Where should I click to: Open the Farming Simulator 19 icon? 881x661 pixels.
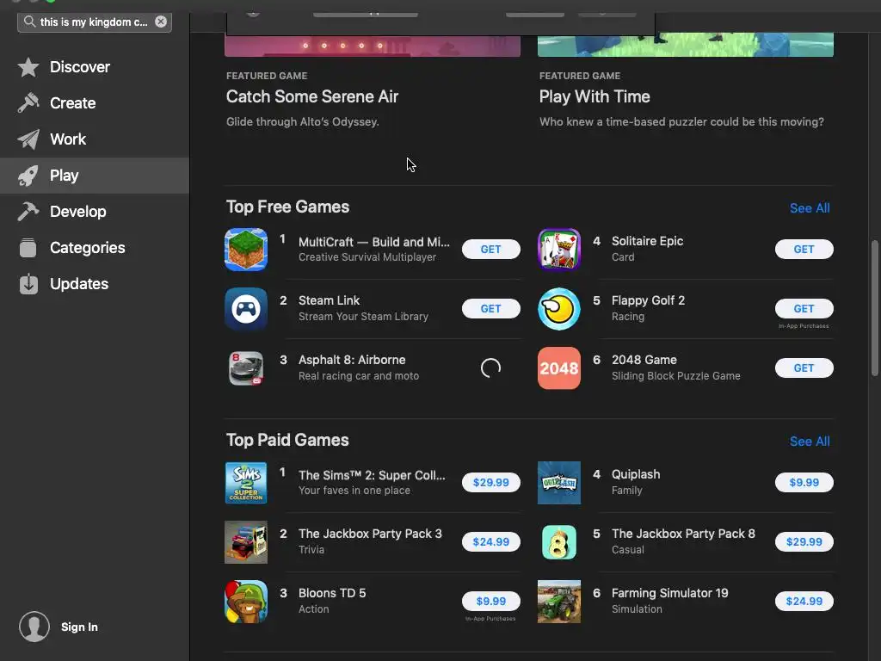tap(559, 602)
